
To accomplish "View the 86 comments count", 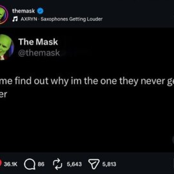I will [41, 164].
